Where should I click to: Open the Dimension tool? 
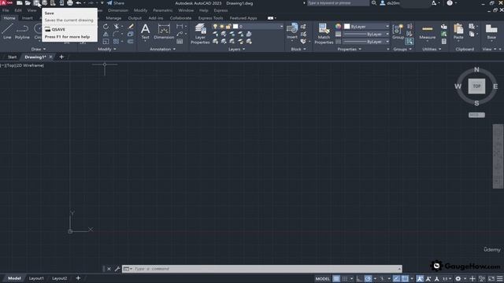point(164,31)
